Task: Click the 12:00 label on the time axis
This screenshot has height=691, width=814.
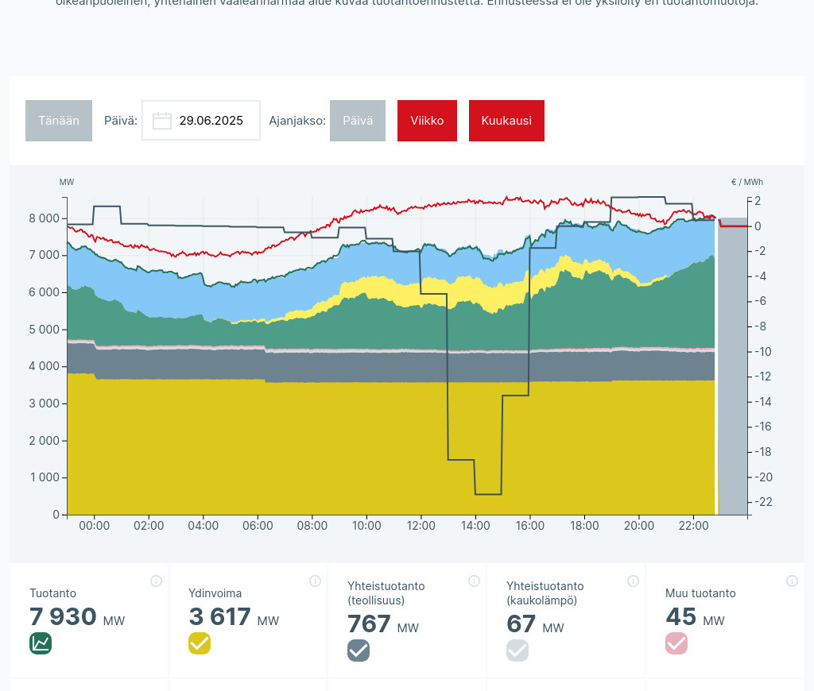Action: [x=421, y=526]
